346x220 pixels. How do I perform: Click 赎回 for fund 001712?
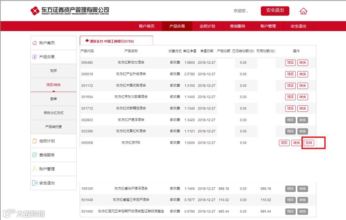[x=290, y=108]
